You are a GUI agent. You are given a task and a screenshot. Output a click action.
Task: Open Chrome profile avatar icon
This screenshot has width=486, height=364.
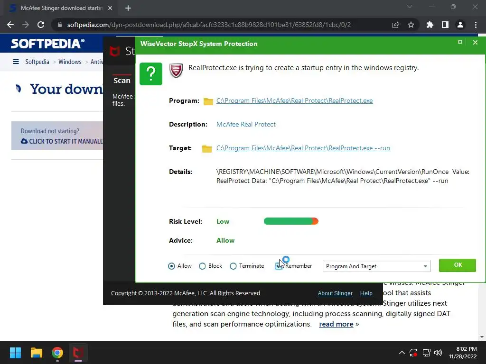click(x=460, y=25)
